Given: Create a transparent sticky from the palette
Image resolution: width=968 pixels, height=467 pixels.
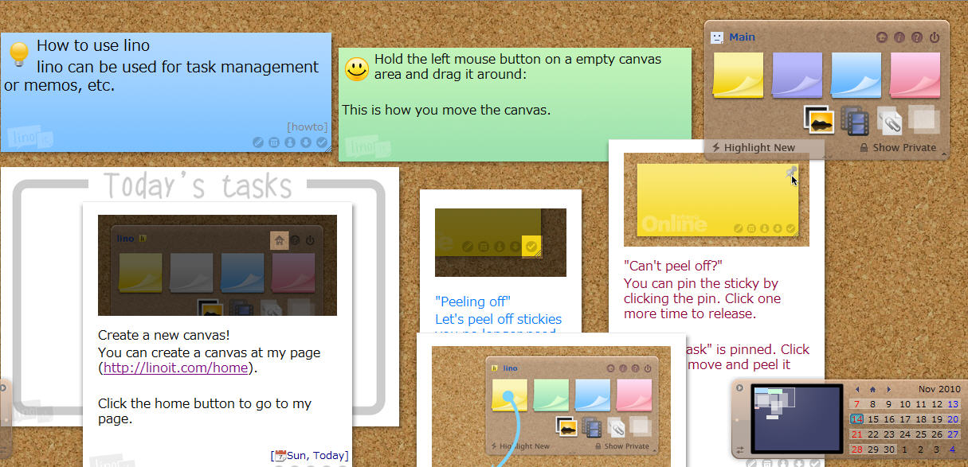Looking at the screenshot, I should [923, 119].
